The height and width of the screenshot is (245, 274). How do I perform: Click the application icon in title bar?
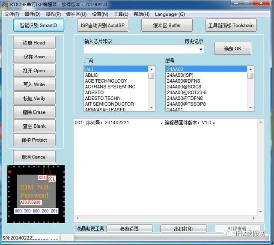click(5, 5)
